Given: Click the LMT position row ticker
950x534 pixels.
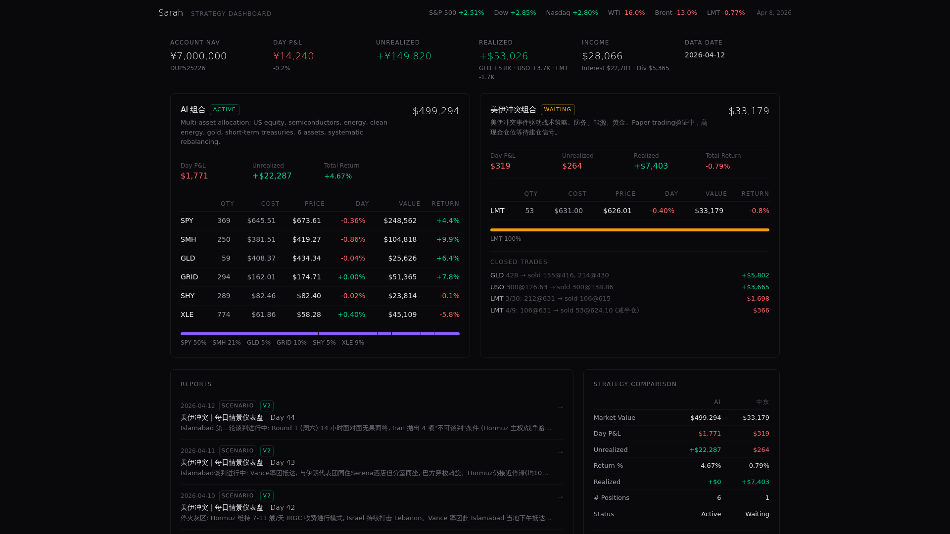Looking at the screenshot, I should pyautogui.click(x=497, y=211).
